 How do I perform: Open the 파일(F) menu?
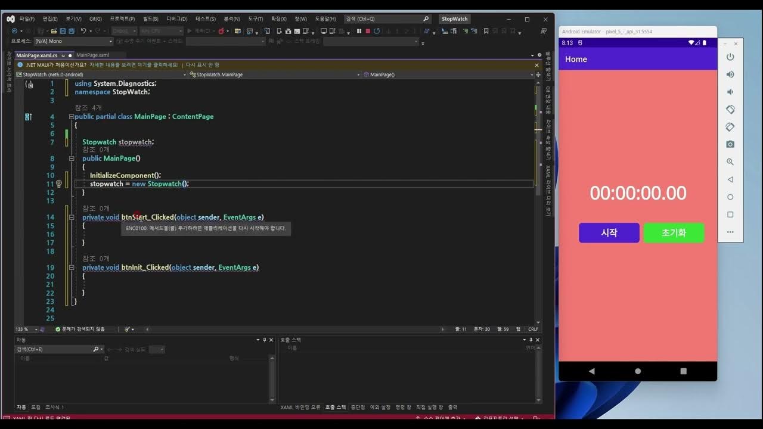27,19
